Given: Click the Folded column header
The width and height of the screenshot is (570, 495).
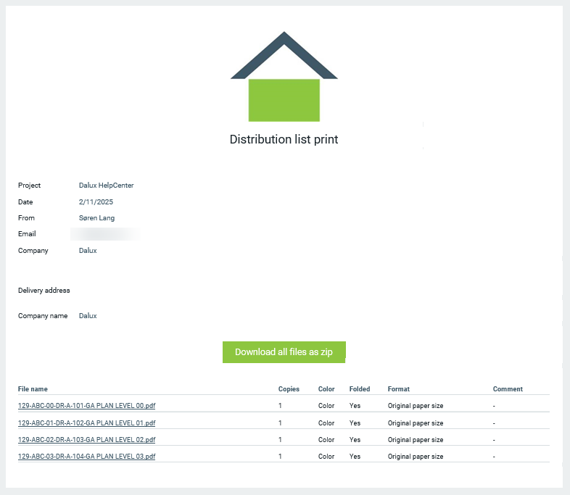Looking at the screenshot, I should coord(360,389).
